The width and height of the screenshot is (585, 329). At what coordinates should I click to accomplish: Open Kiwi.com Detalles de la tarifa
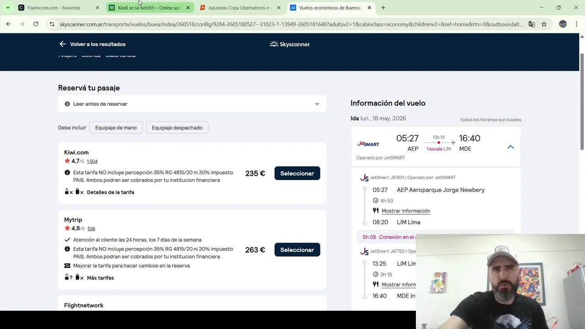pyautogui.click(x=111, y=192)
